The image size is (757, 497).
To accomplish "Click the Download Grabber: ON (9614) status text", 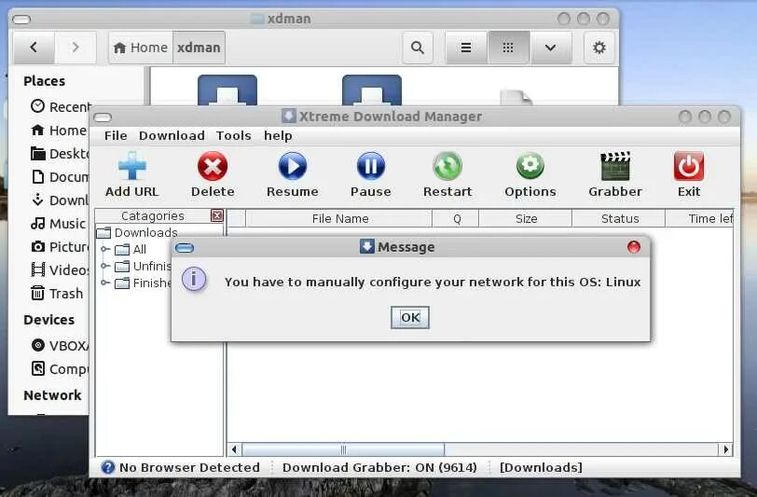I will coord(379,467).
